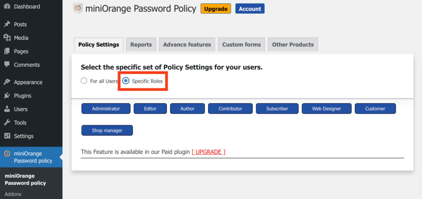Viewport: 422px width, 199px height.
Task: Click the Users person icon
Action: pos(7,109)
